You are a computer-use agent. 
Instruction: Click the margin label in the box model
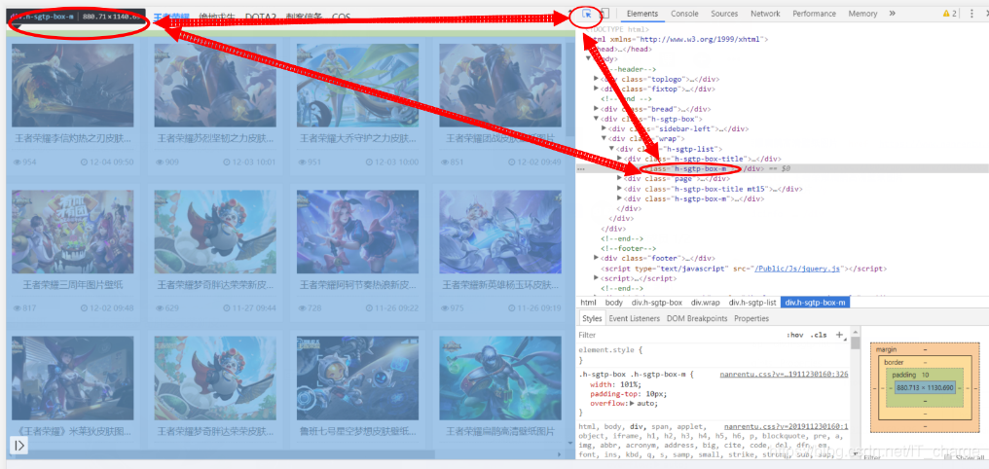point(884,349)
